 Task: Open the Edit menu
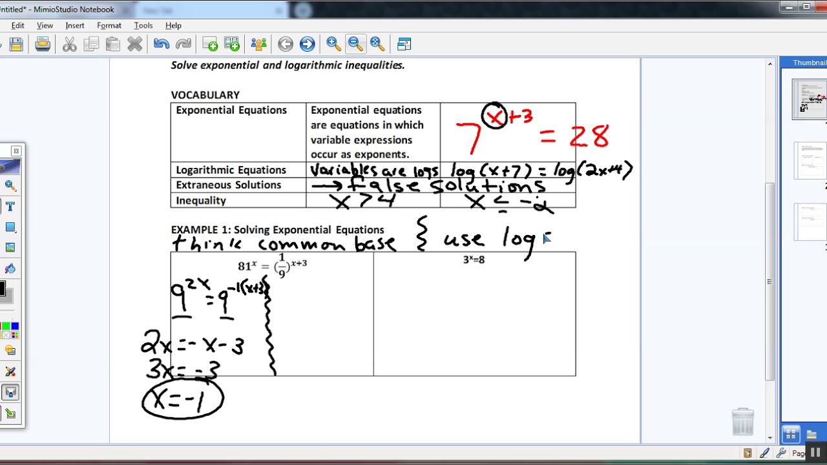(x=17, y=25)
